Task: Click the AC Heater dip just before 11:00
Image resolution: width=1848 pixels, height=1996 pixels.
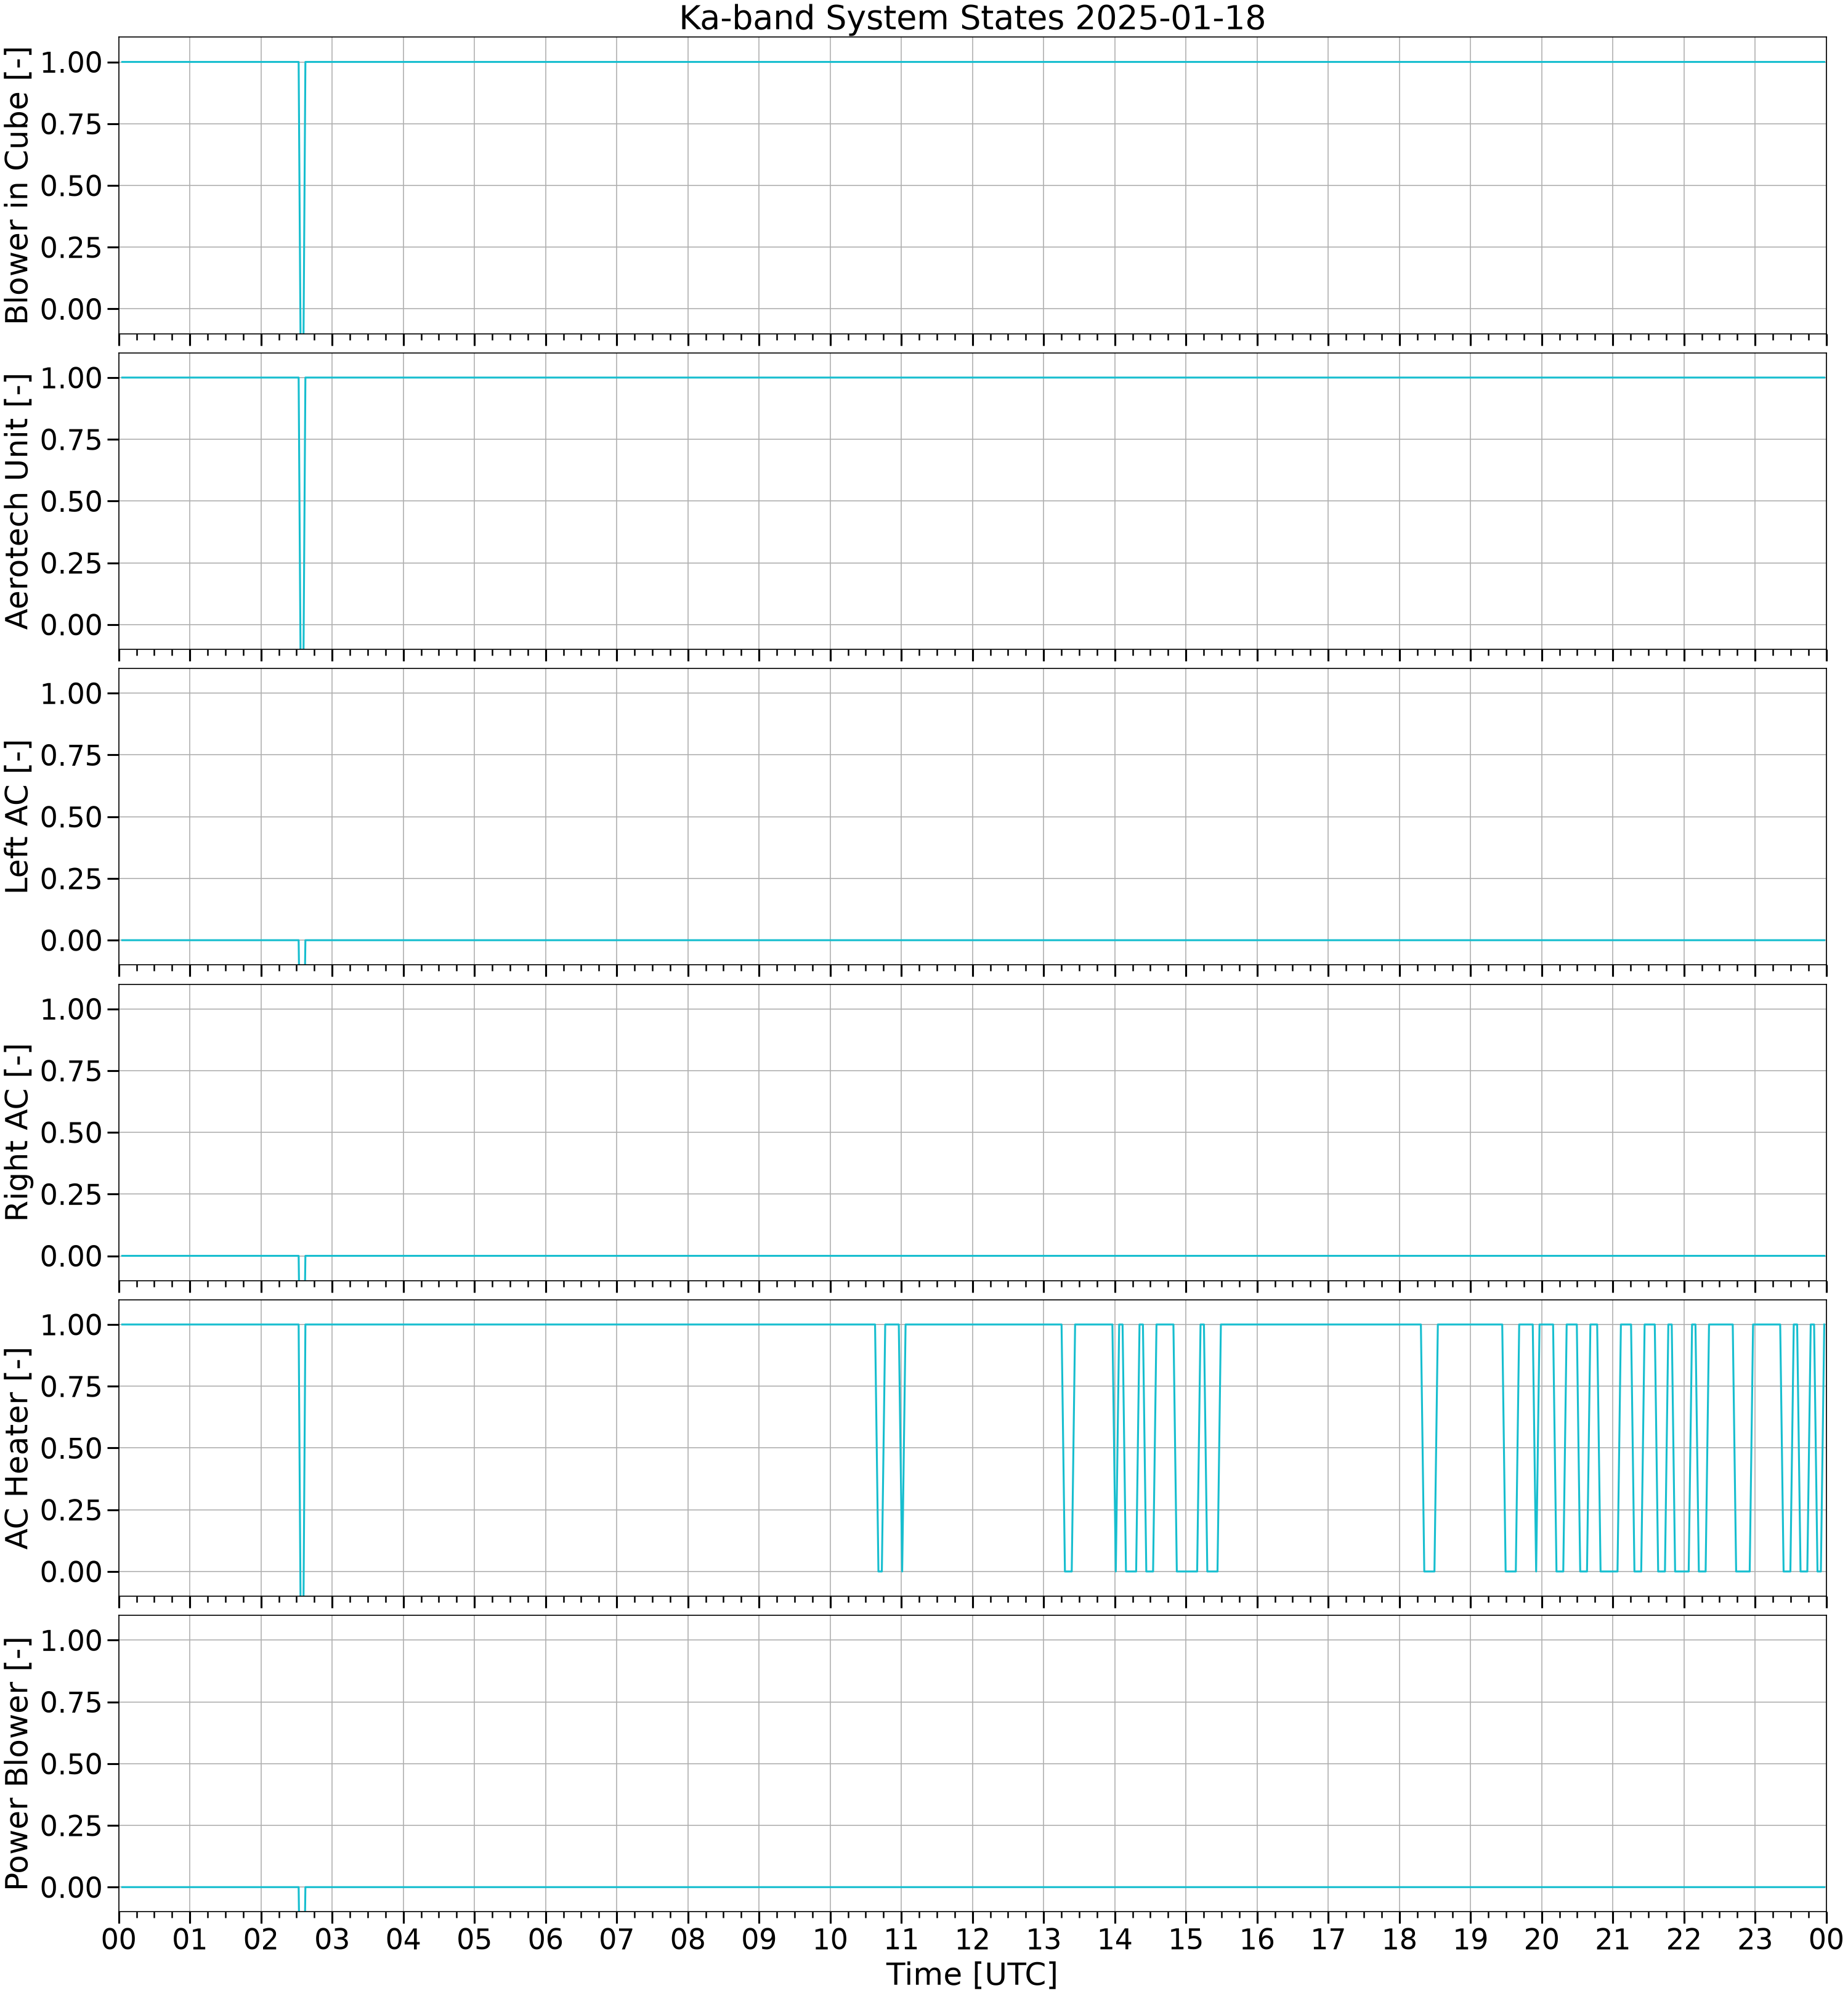Action: (x=879, y=1448)
